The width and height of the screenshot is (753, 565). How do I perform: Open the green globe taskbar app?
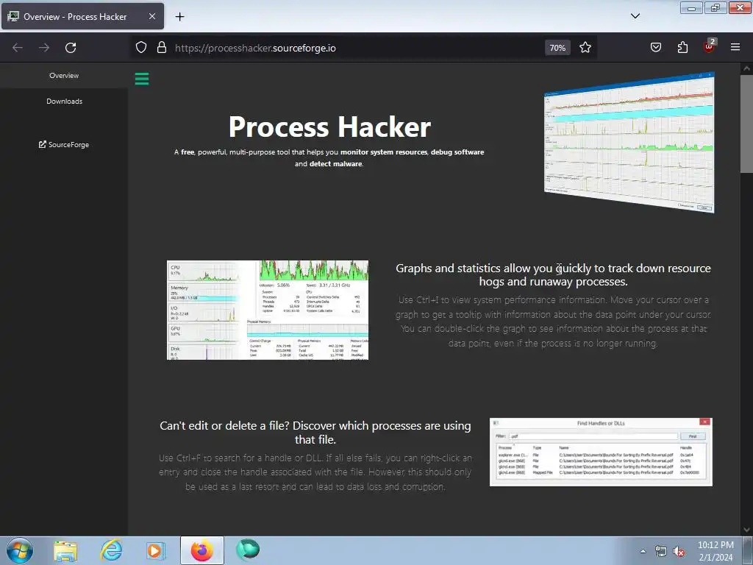coord(248,550)
